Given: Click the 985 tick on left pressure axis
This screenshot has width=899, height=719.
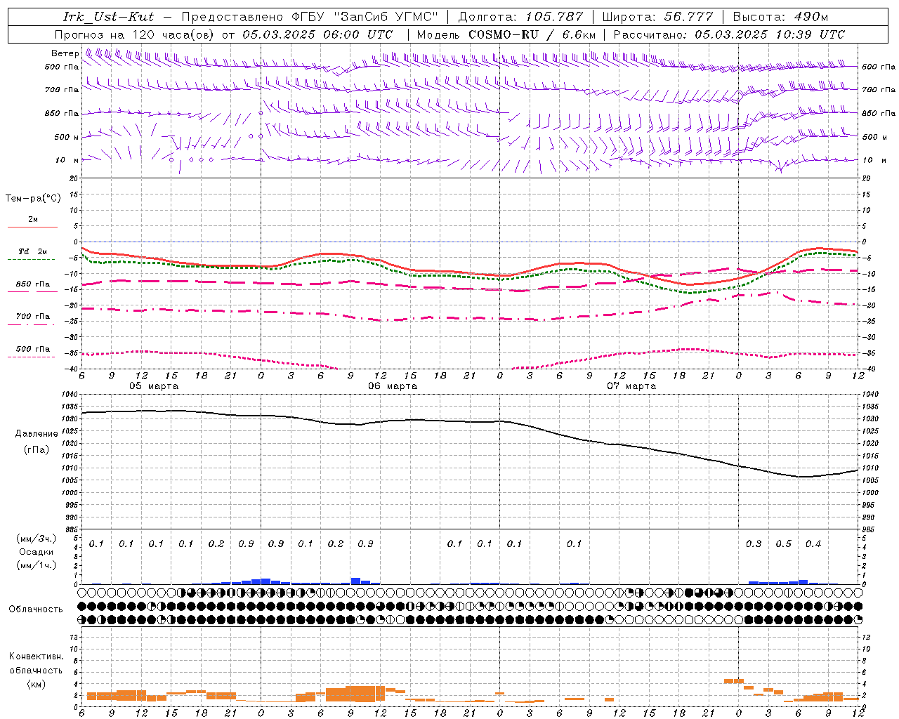Looking at the screenshot, I should (72, 529).
